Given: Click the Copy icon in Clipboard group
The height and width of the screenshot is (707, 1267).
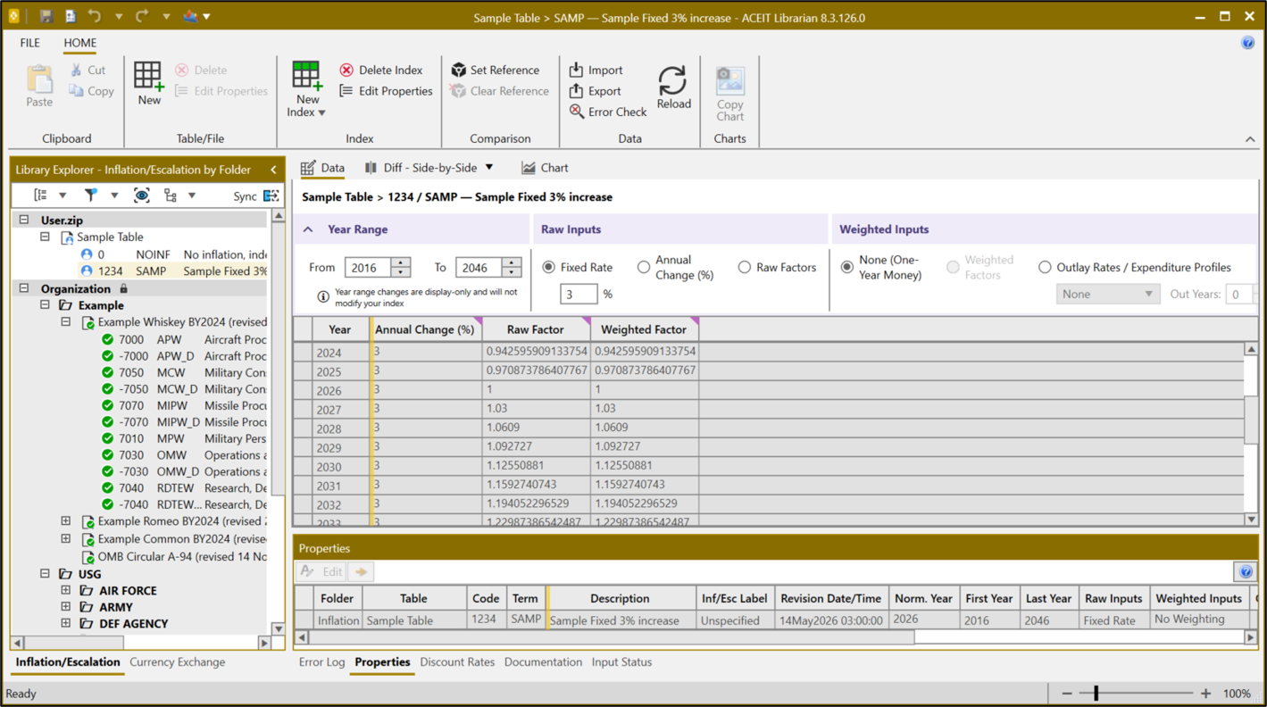Looking at the screenshot, I should tap(77, 91).
